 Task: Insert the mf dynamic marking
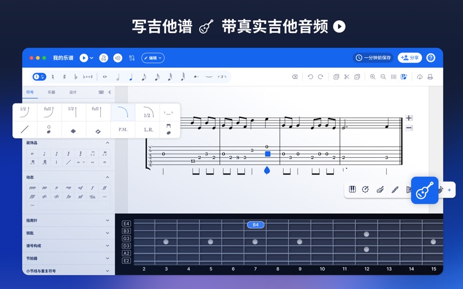pyautogui.click(x=80, y=187)
